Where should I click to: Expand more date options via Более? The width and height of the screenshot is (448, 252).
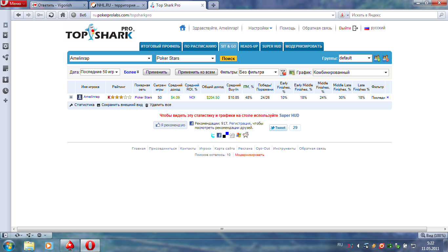tap(132, 72)
